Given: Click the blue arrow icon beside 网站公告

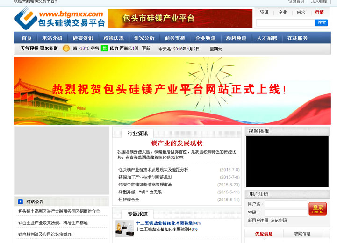Looking at the screenshot, I should [x=21, y=201].
